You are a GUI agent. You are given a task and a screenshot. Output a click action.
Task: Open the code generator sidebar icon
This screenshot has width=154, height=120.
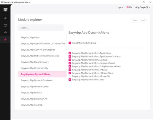(x=5, y=32)
